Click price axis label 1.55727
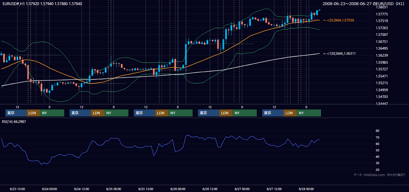The image size is (409, 192). click(382, 69)
